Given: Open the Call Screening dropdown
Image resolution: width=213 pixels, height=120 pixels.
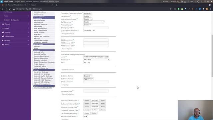Looking at the screenshot, I should 94,22.
